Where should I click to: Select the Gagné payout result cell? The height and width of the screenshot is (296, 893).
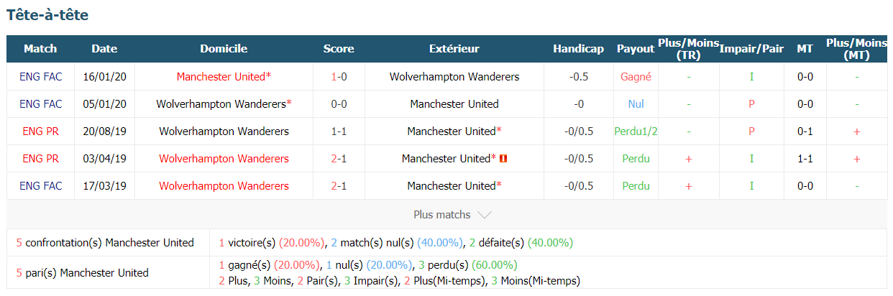coord(636,77)
